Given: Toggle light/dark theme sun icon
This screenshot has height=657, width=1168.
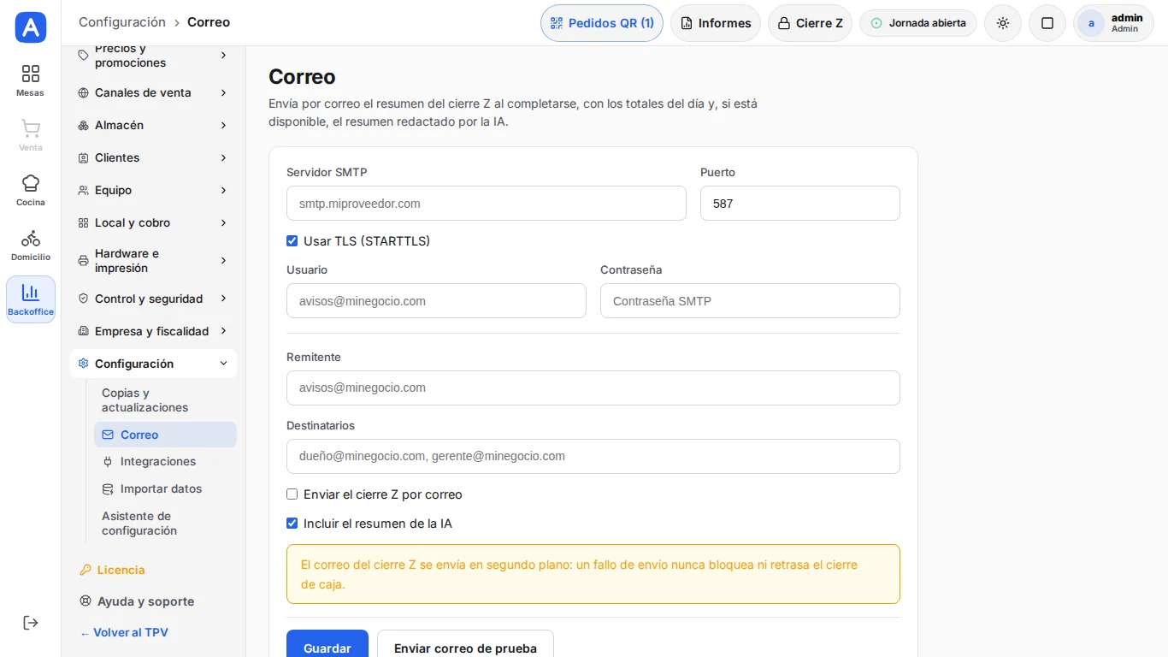Looking at the screenshot, I should coord(1003,23).
